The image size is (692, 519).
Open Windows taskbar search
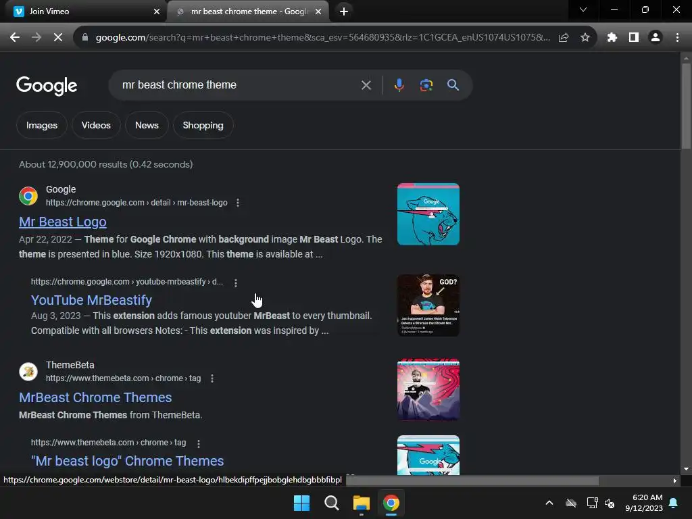coord(331,503)
